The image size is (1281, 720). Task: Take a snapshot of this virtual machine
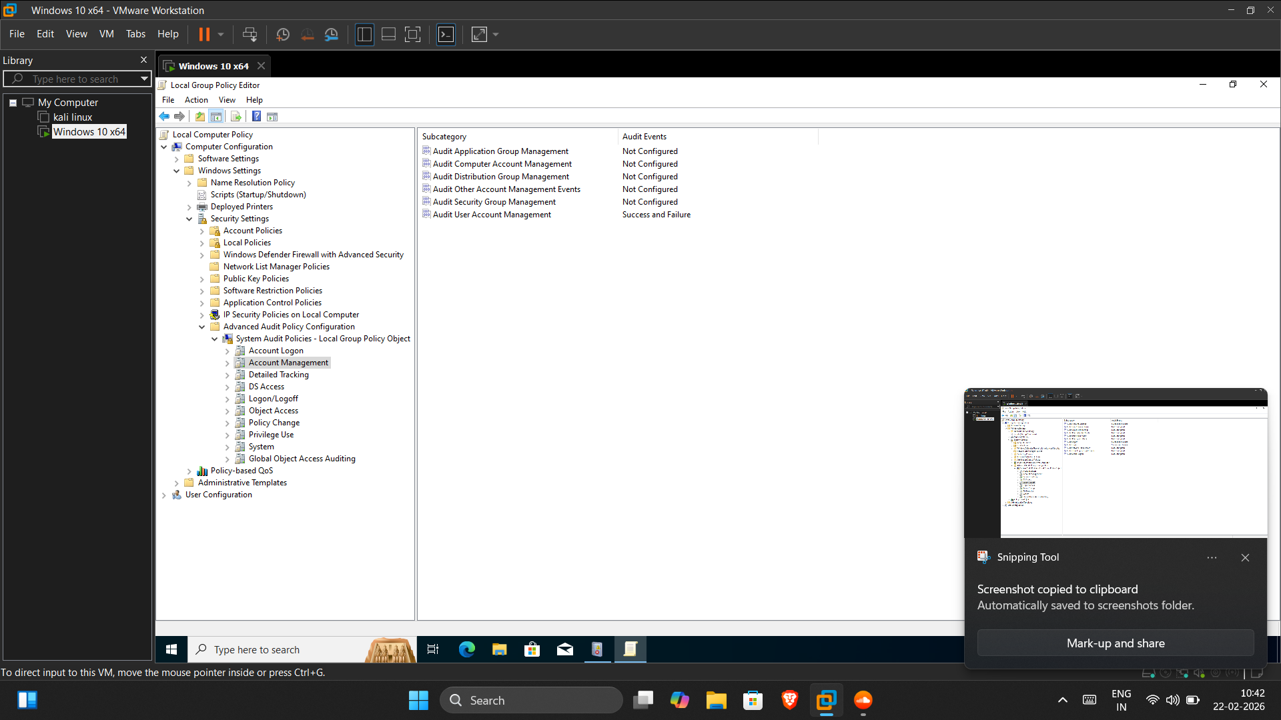coord(283,34)
